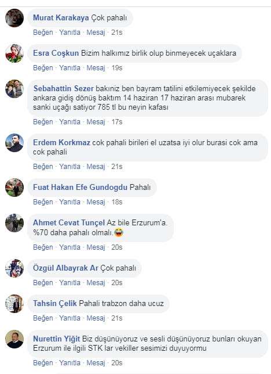Click Beğen under Nurettin Yiğit's comment
The image size is (271, 374).
43,363
